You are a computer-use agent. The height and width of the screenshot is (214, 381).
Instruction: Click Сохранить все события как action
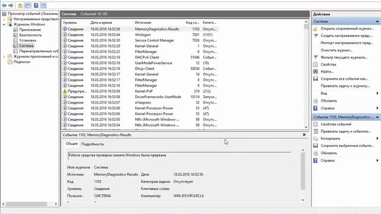pyautogui.click(x=344, y=78)
